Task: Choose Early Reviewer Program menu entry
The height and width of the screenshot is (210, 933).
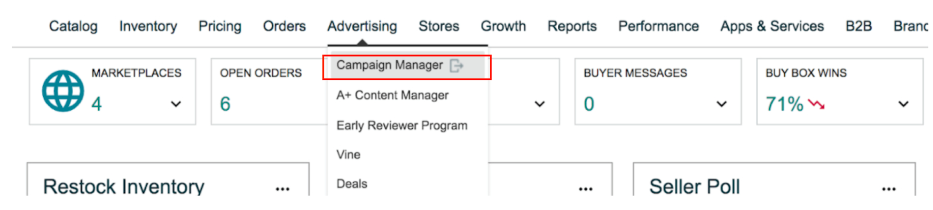Action: 402,125
